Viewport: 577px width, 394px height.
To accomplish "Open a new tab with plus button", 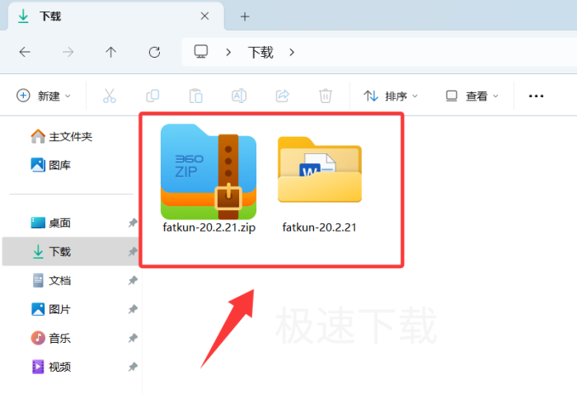I will tap(245, 16).
